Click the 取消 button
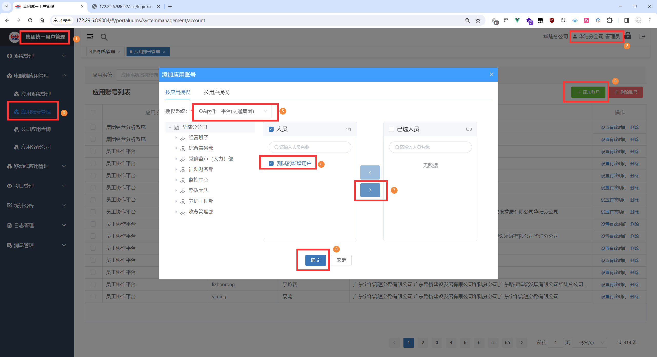The width and height of the screenshot is (657, 357). [x=341, y=260]
